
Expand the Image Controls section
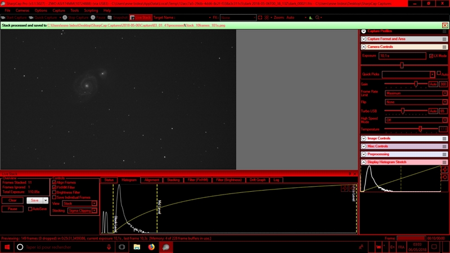(x=363, y=138)
